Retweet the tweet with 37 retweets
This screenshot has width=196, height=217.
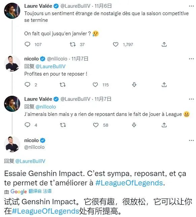[72, 44]
